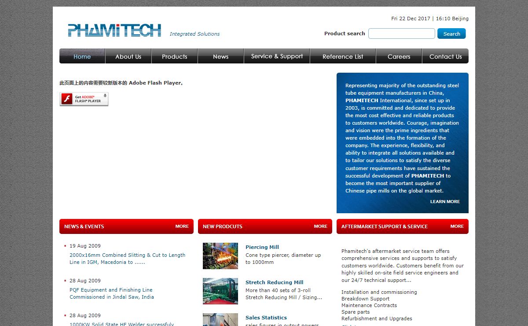Click AFTERMARKET SUPPORT & SERVICE section title
The width and height of the screenshot is (528, 326).
pos(385,226)
